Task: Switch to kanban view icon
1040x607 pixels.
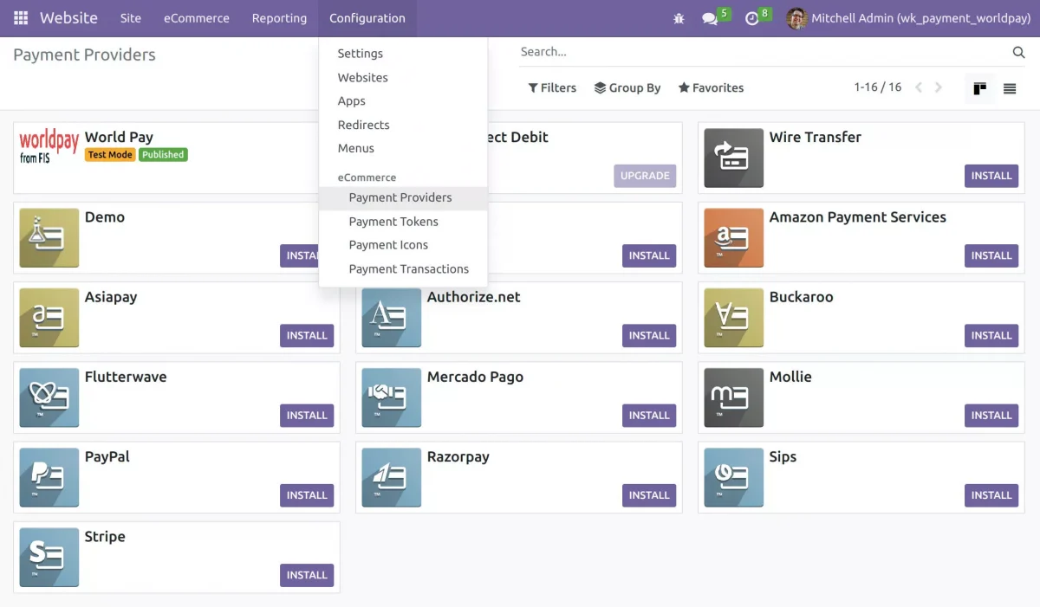Action: point(980,88)
